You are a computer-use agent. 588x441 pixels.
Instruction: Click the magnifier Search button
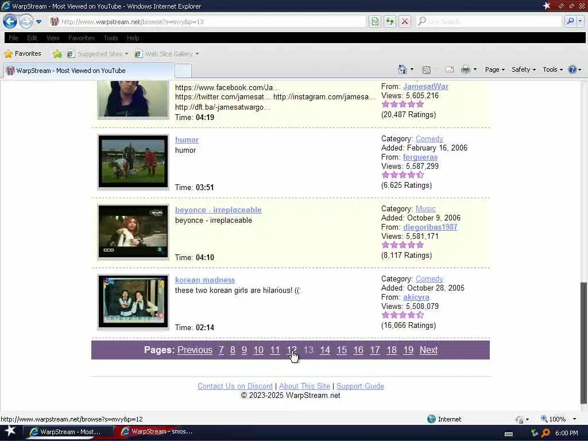(570, 21)
